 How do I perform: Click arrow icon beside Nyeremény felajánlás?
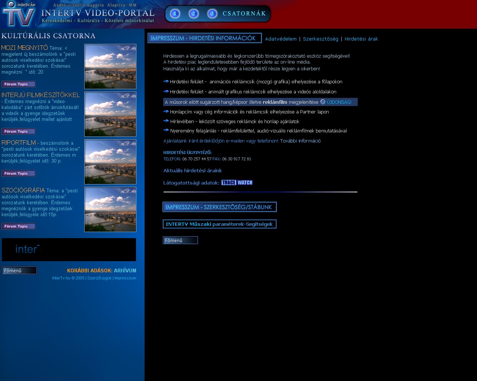(166, 130)
